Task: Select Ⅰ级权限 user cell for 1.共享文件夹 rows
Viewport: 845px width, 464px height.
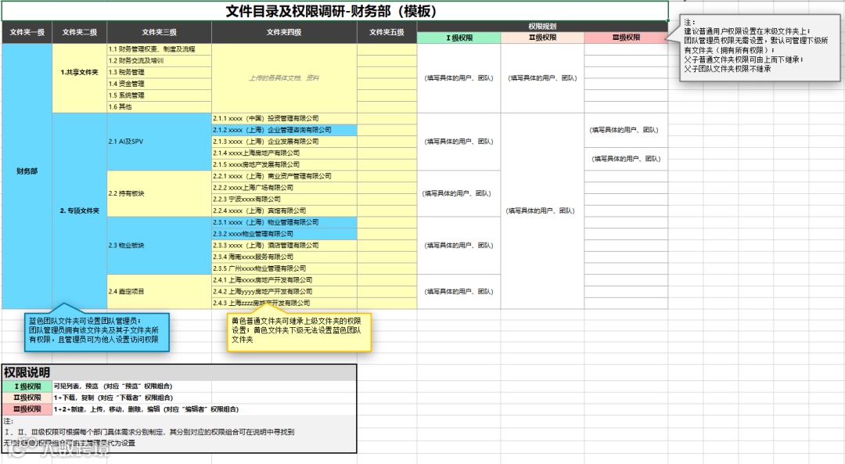Action: (x=458, y=78)
